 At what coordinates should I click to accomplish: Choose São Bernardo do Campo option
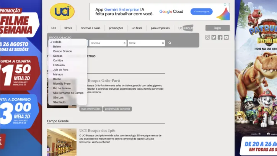click(x=68, y=93)
